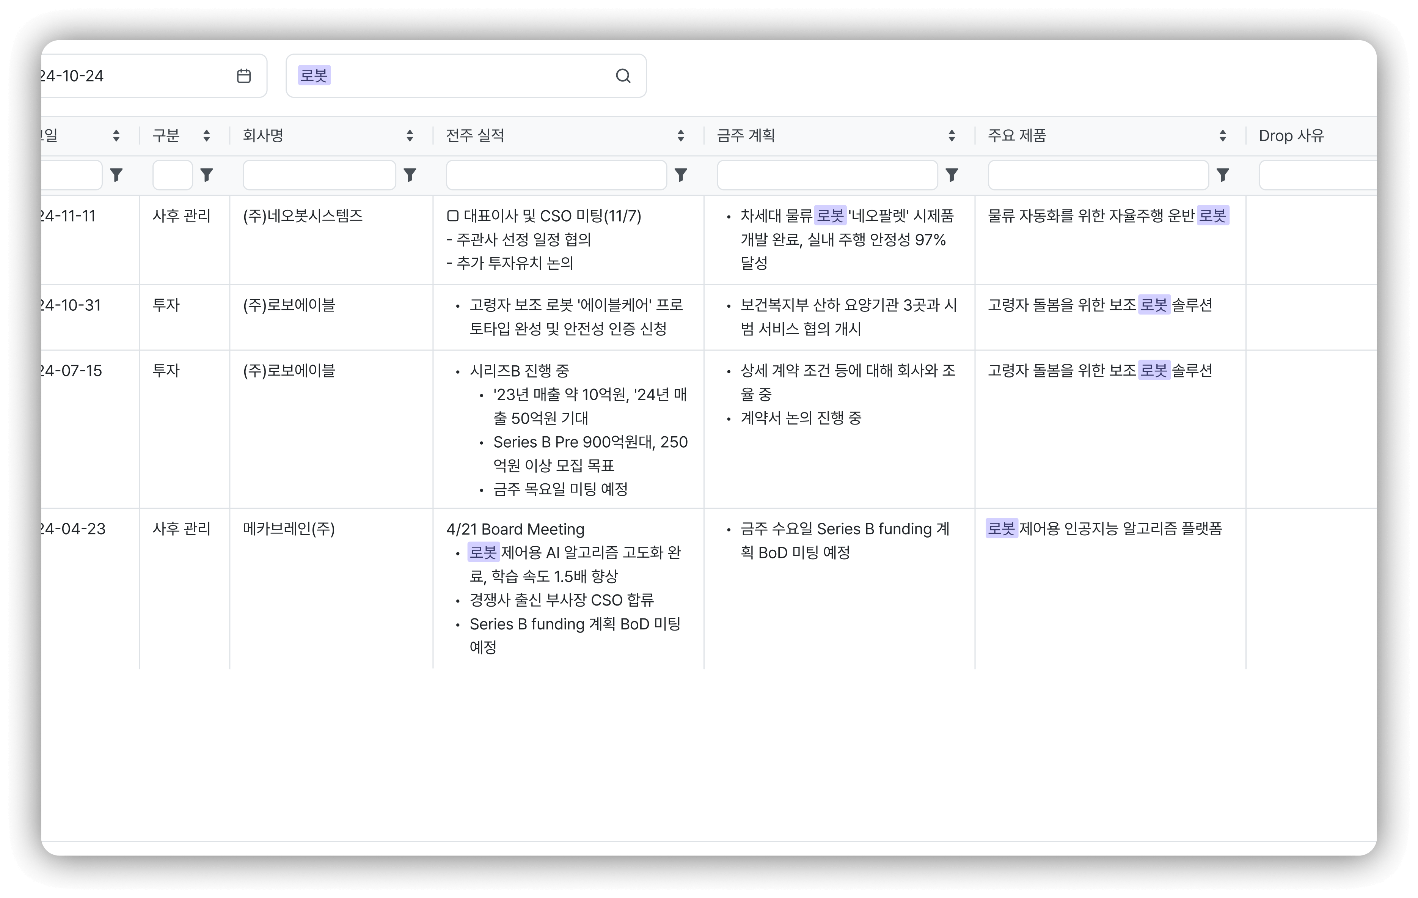This screenshot has width=1418, height=898.
Task: Click the 시리즈B 진행 중 bullet
Action: [x=520, y=371]
